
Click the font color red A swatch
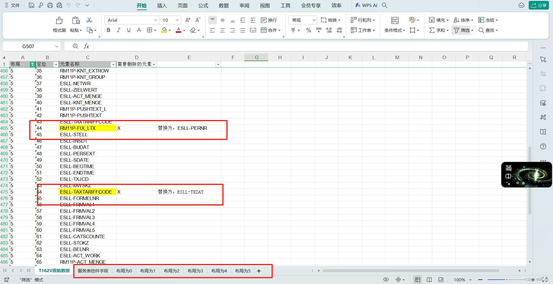(x=178, y=30)
